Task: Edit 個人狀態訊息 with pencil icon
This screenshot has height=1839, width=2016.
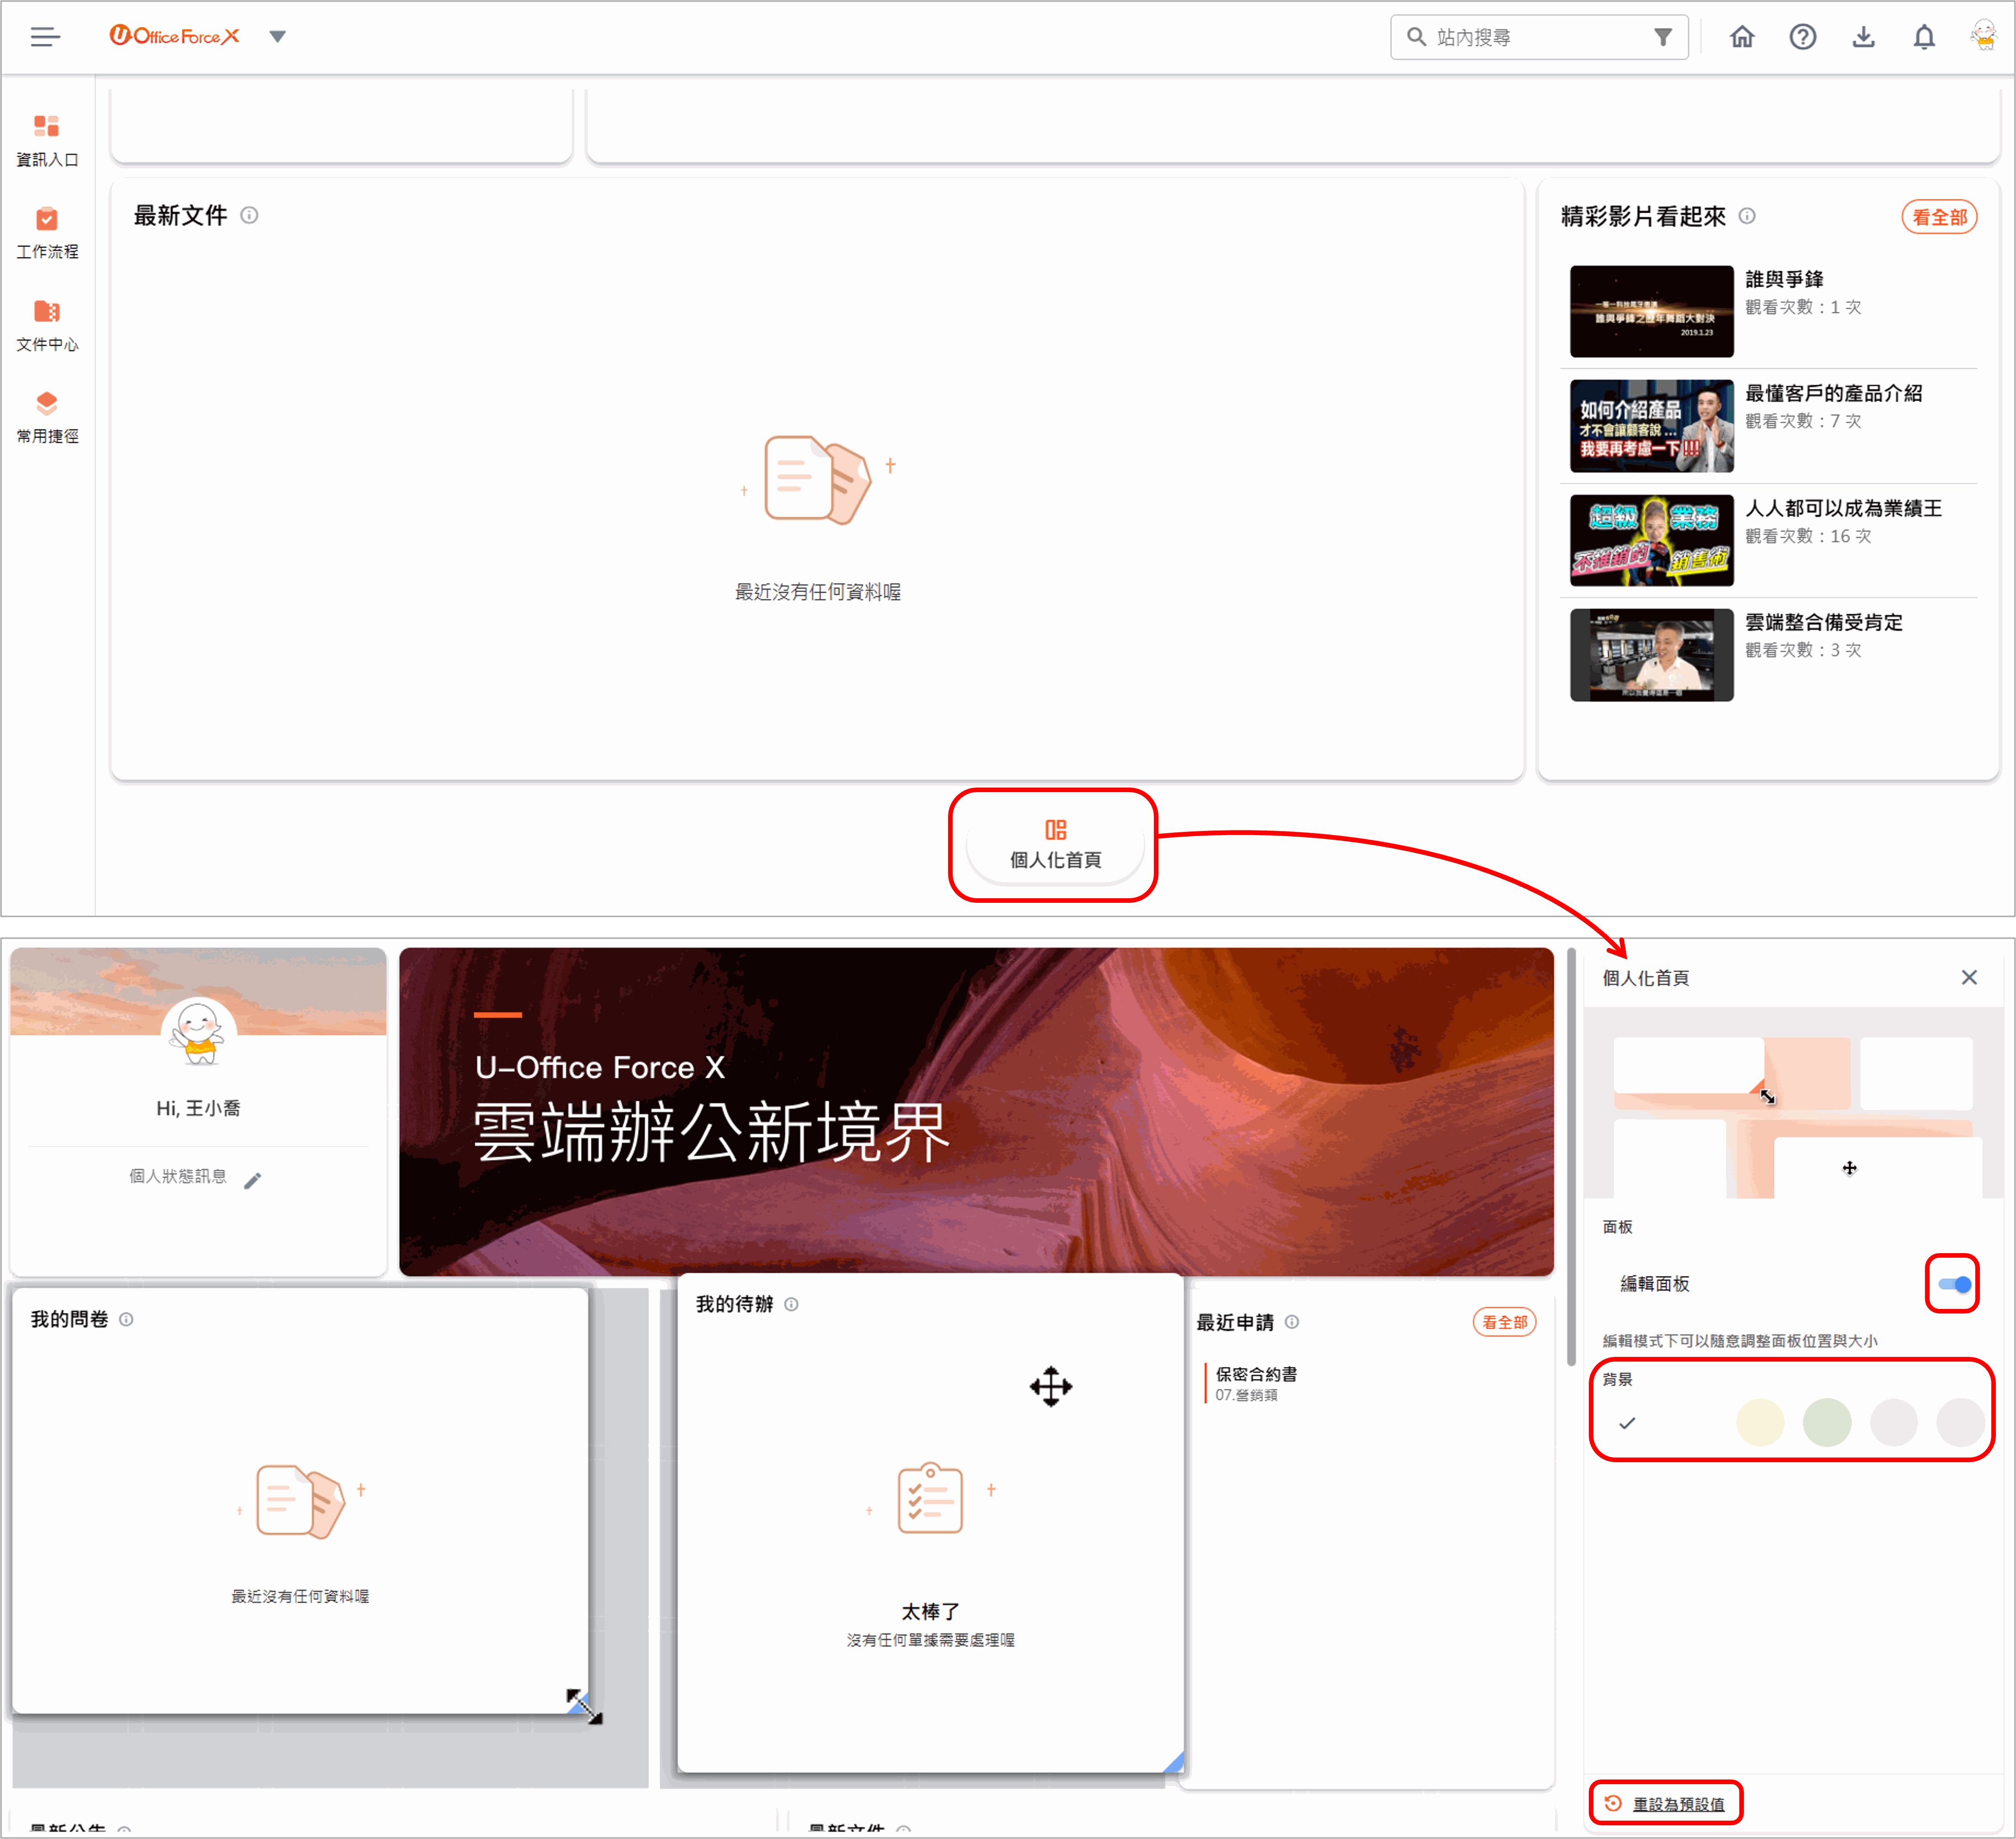Action: [253, 1180]
